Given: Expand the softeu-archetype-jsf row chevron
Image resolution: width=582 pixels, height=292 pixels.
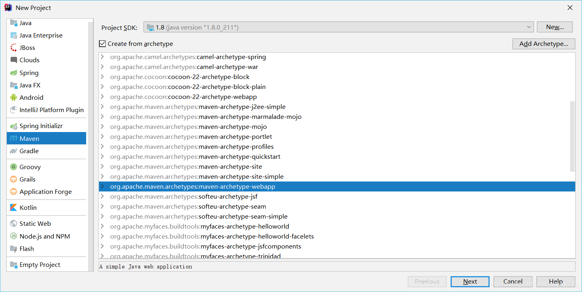Looking at the screenshot, I should tap(103, 196).
